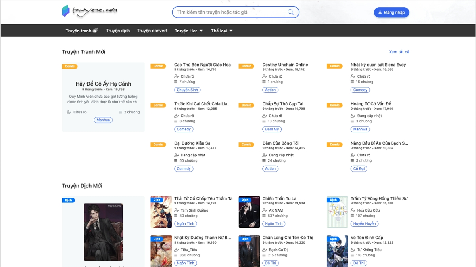Image resolution: width=476 pixels, height=267 pixels.
Task: Expand the Truyện Hot dropdown menu
Action: coord(189,31)
